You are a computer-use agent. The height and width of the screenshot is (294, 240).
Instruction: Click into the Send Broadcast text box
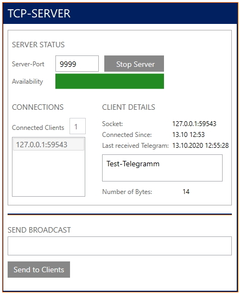coord(119,246)
